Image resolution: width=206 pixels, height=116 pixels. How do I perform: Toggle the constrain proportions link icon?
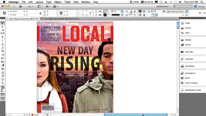40,13
